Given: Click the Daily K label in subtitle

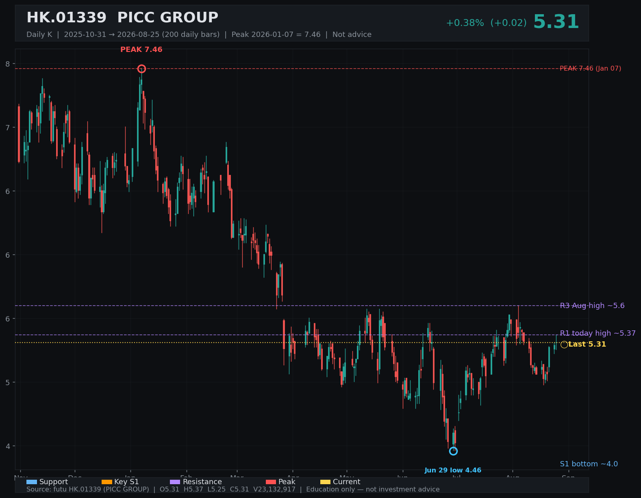Looking at the screenshot, I should click(x=39, y=34).
